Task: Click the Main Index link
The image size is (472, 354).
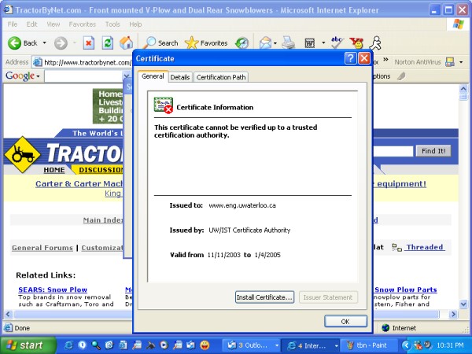Action: coord(102,220)
